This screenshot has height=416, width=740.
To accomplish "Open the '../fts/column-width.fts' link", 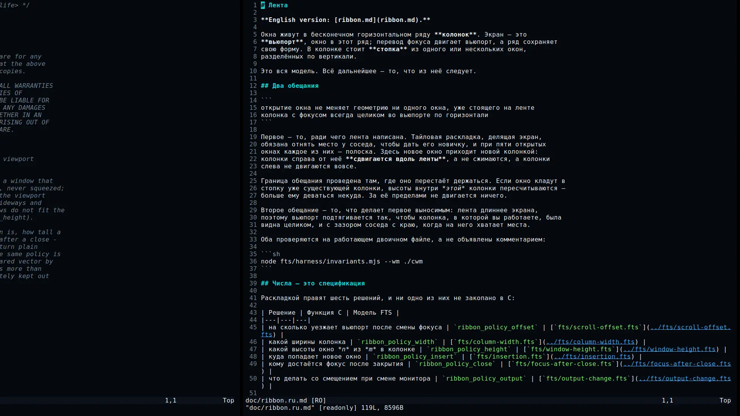I will click(x=590, y=342).
